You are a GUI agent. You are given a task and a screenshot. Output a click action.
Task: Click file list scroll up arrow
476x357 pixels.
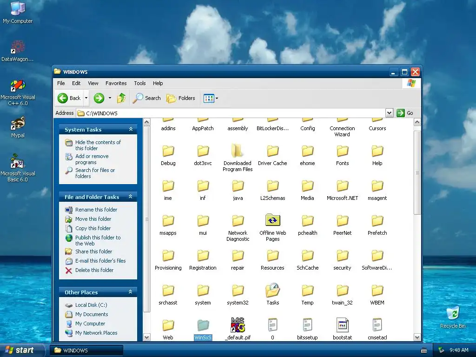(417, 122)
